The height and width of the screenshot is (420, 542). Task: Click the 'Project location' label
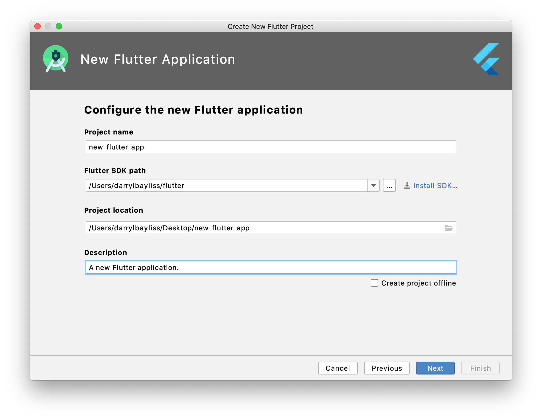(x=114, y=210)
